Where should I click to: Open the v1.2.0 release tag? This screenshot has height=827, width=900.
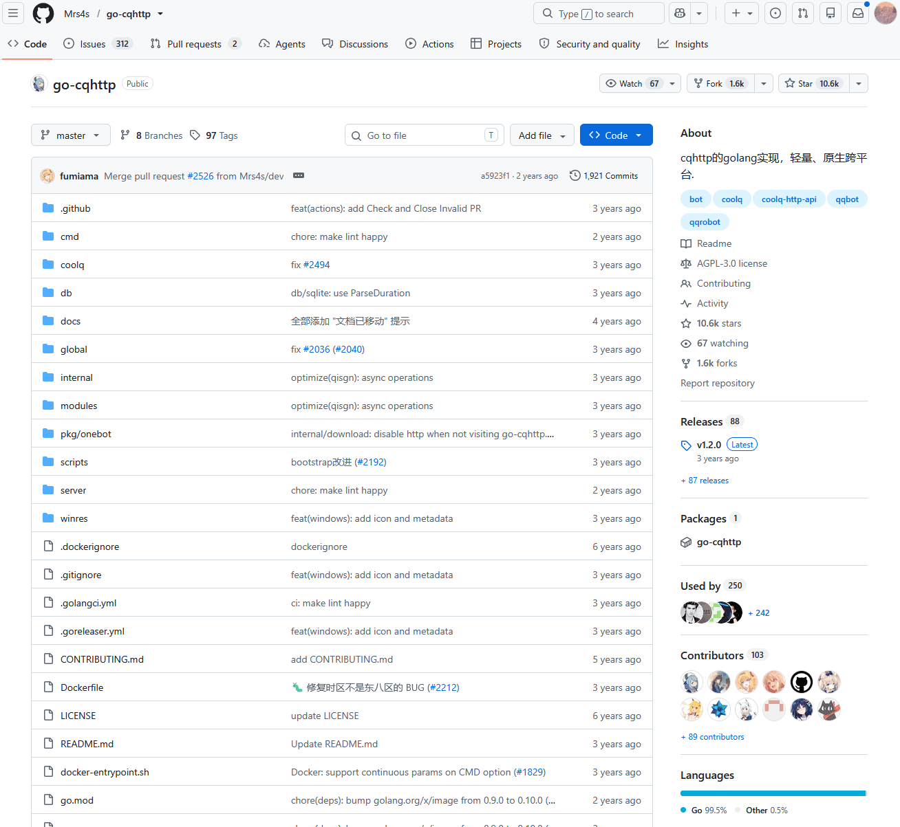point(709,445)
